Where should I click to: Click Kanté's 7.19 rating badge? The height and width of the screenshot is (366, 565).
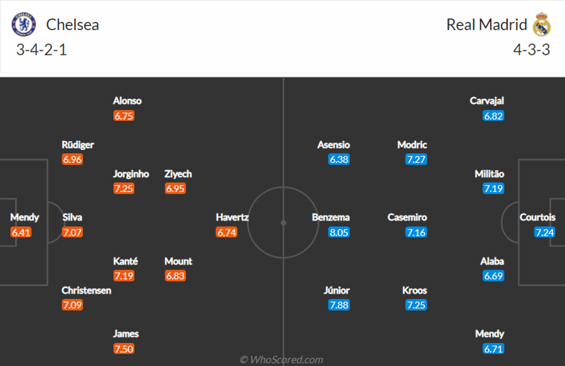pyautogui.click(x=124, y=276)
